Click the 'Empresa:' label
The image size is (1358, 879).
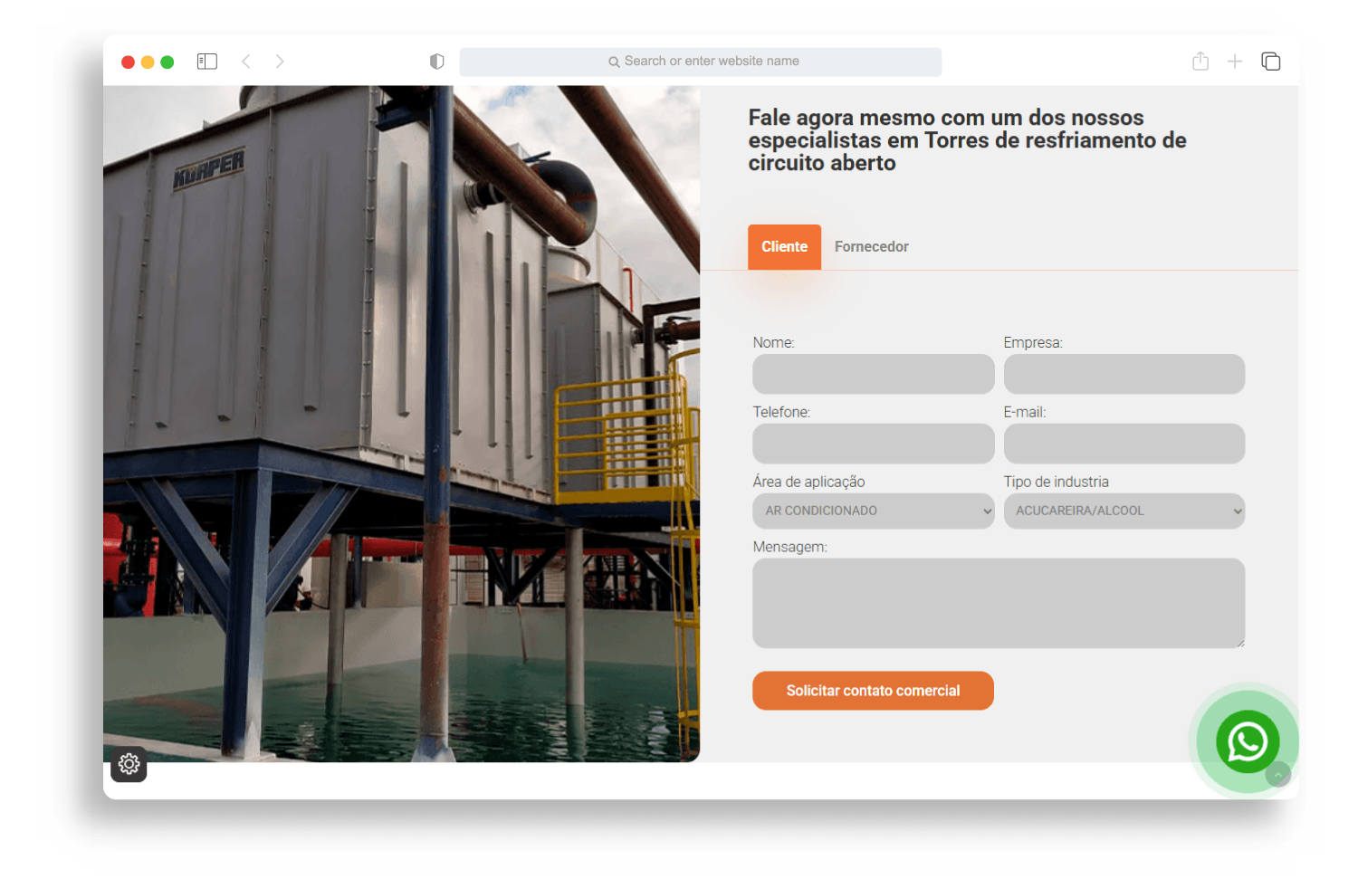1033,342
